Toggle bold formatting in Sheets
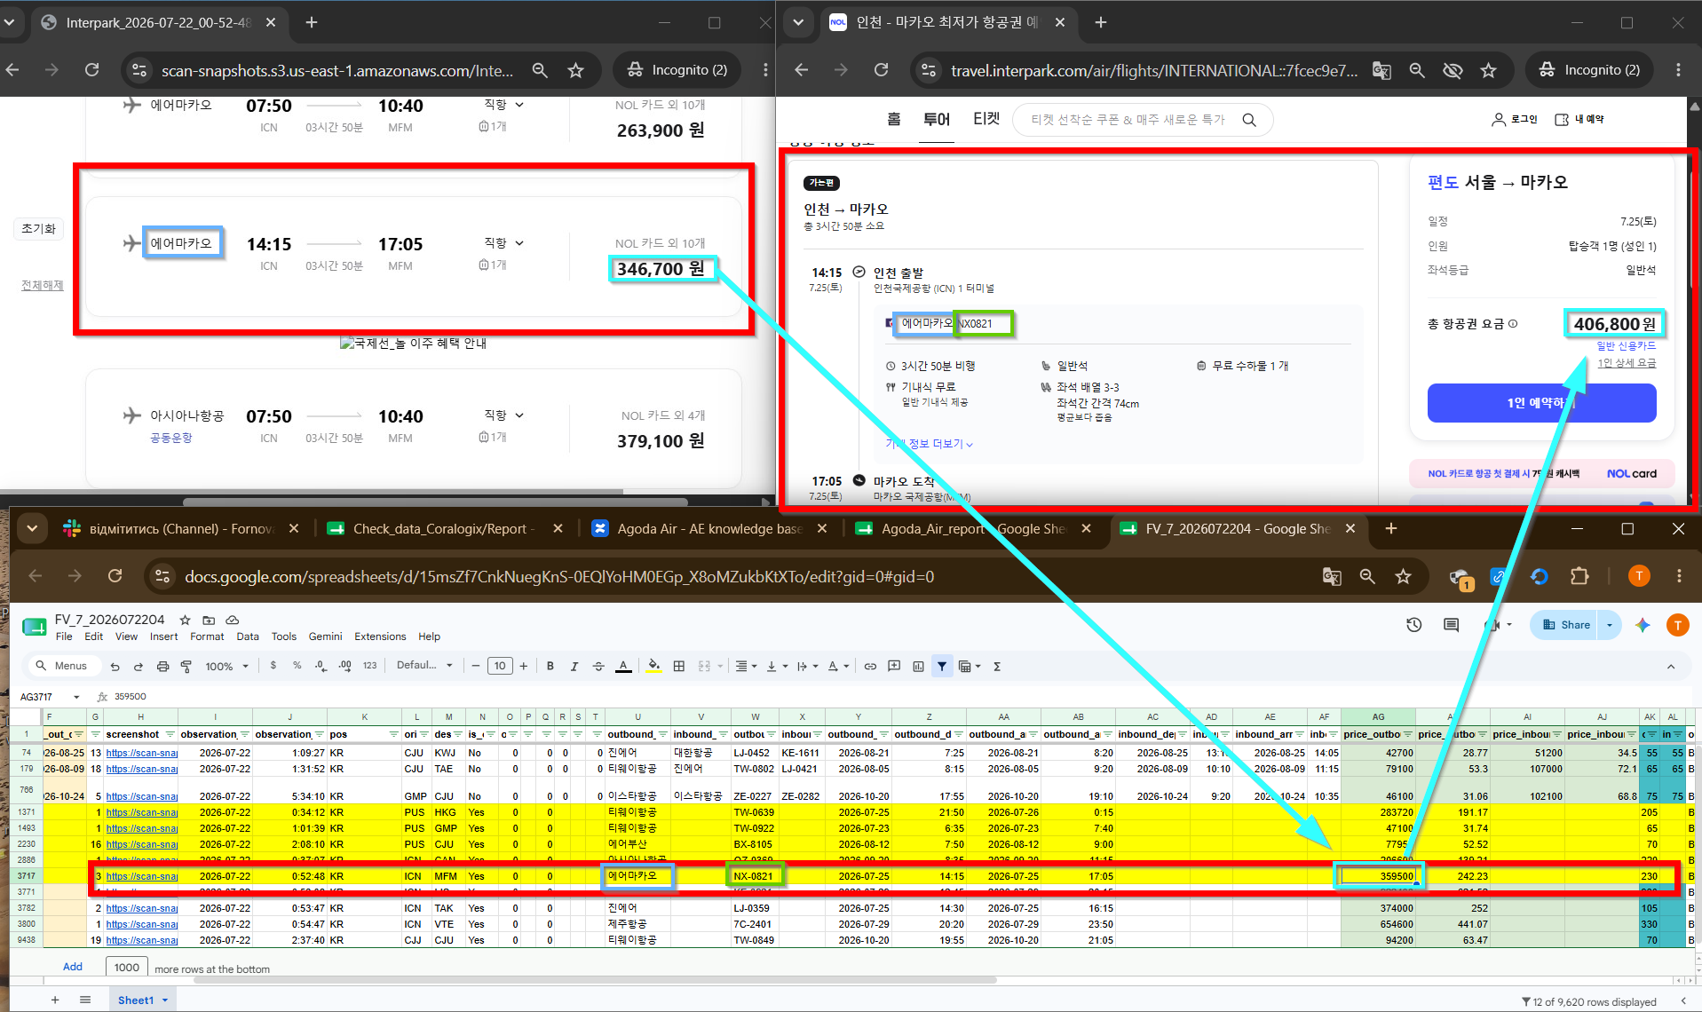Image resolution: width=1702 pixels, height=1012 pixels. pyautogui.click(x=550, y=666)
